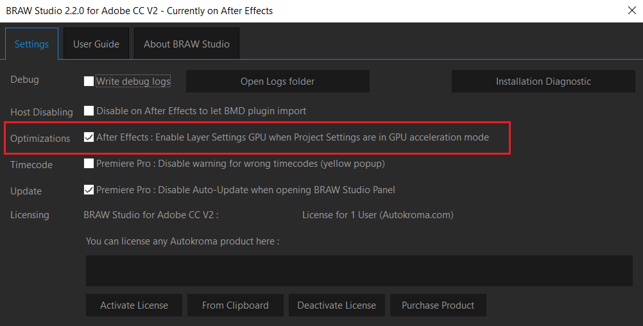Click the License for 1 User text
This screenshot has height=326, width=643.
[x=377, y=215]
